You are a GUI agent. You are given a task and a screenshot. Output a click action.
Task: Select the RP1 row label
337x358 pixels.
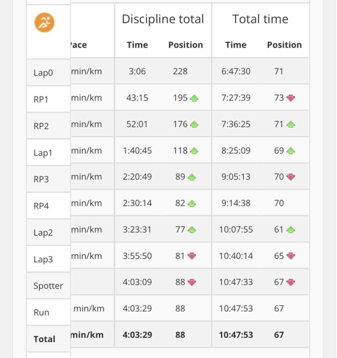[x=41, y=99]
